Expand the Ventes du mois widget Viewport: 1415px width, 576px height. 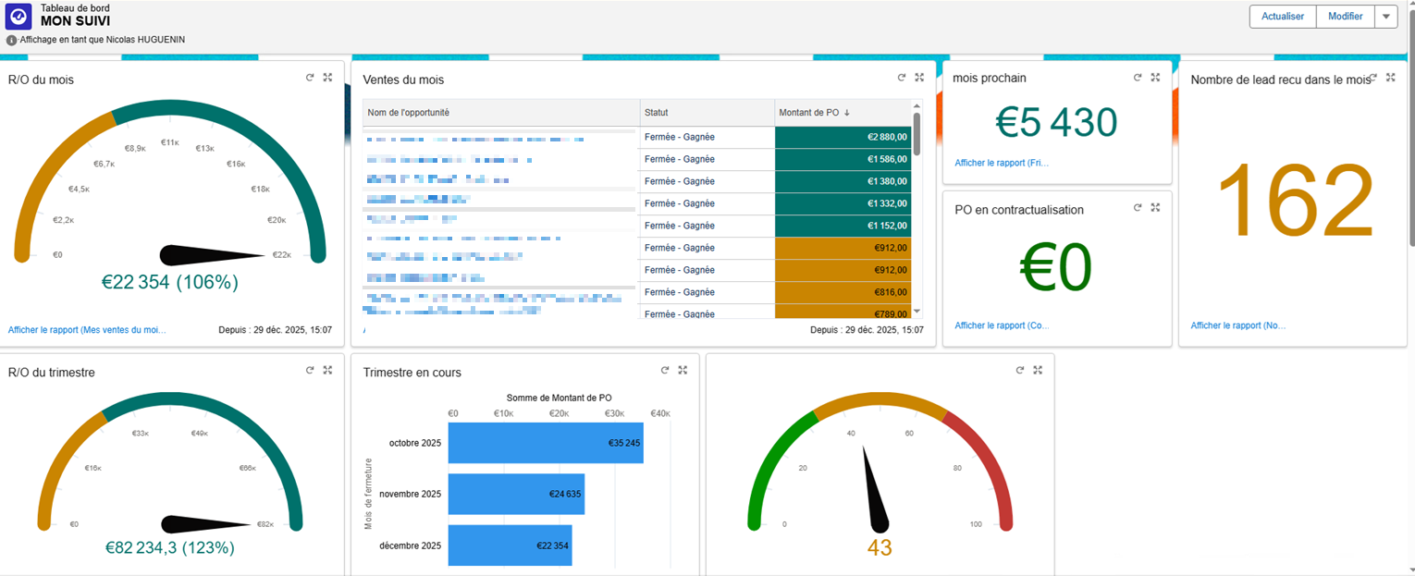pyautogui.click(x=919, y=78)
